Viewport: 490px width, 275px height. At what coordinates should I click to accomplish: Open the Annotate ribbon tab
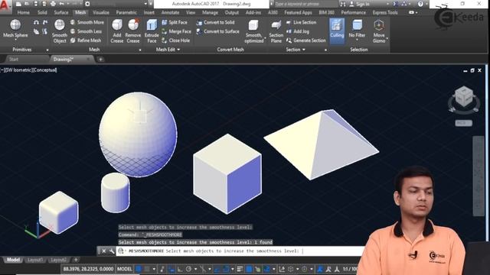coord(170,12)
